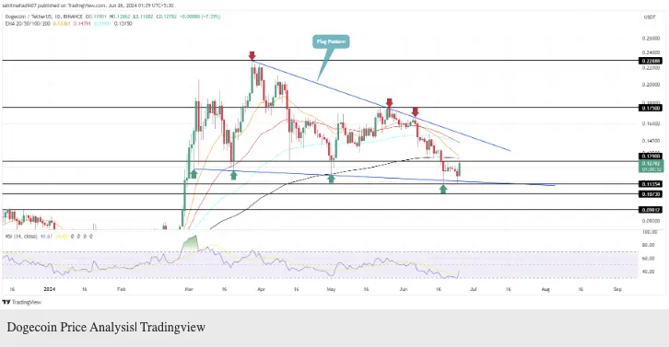Click the 0.16000 price axis value

coord(651,123)
